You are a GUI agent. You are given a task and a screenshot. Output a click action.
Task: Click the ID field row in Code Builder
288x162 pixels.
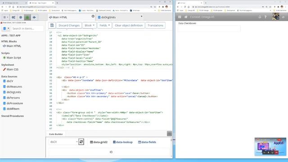pos(109,152)
